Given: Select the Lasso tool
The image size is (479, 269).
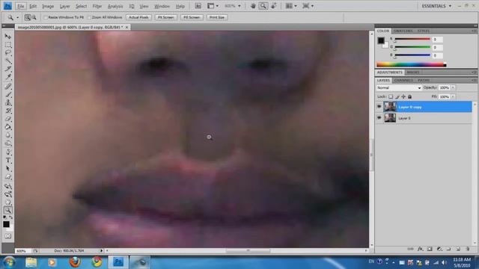Looking at the screenshot, I should pyautogui.click(x=8, y=53).
